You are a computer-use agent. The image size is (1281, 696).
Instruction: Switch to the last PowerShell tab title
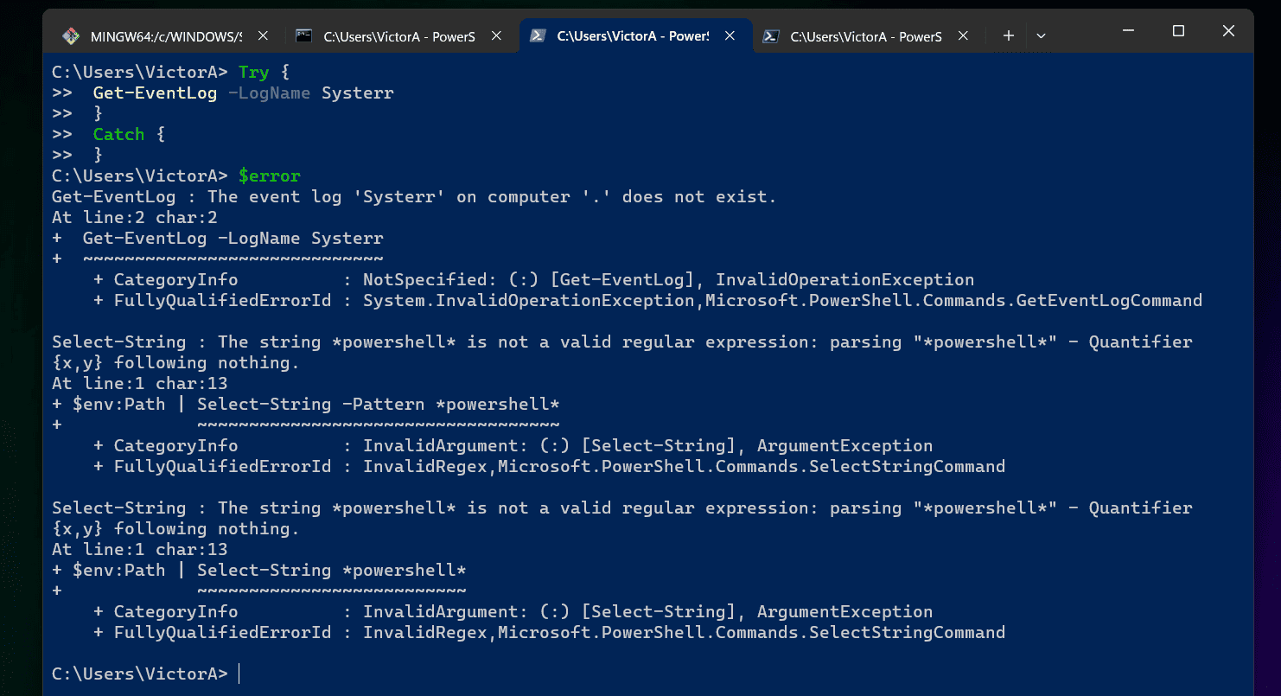[x=865, y=37]
